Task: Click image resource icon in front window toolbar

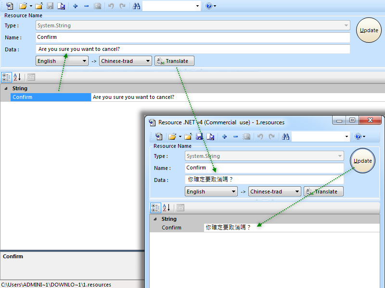Action: click(x=246, y=136)
